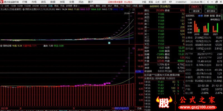Image resolution: width=223 pixels, height=111 pixels.
Task: Switch to 5分钟 period
Action: click(20, 6)
